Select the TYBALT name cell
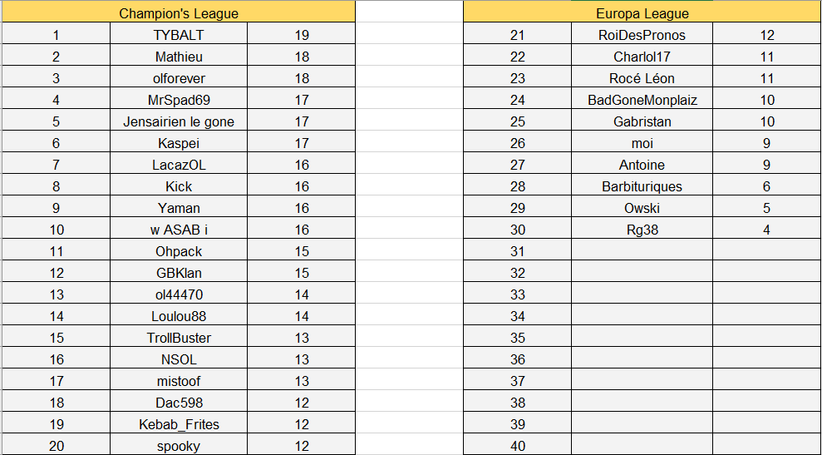This screenshot has height=455, width=822. click(x=179, y=35)
